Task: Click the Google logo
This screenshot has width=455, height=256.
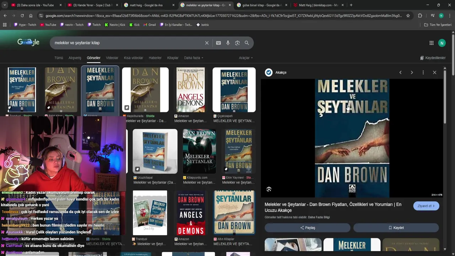Action: [28, 42]
